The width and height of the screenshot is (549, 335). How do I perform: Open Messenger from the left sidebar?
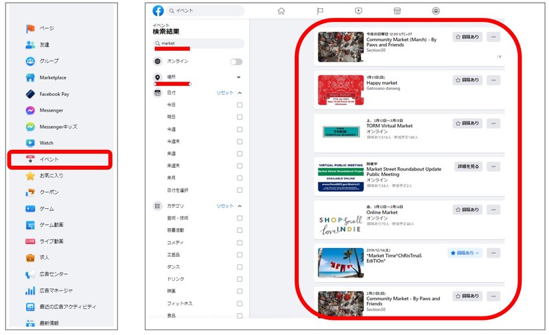click(x=51, y=110)
